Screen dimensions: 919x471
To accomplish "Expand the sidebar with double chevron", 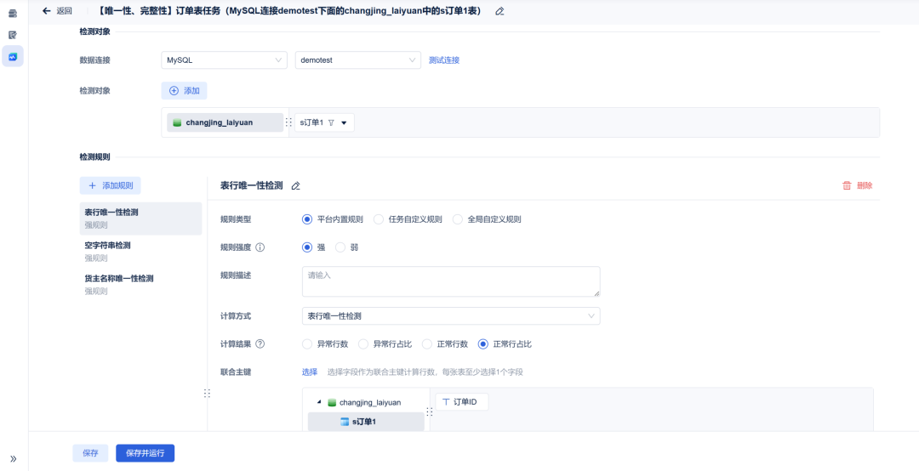I will click(x=13, y=459).
